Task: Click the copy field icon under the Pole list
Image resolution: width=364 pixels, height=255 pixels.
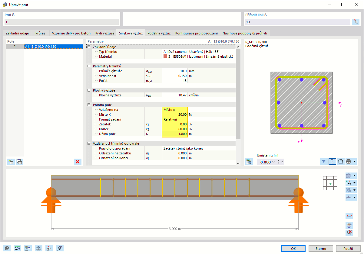Action: (x=19, y=162)
